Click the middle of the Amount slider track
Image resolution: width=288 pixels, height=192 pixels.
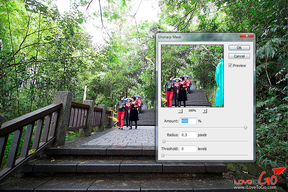click(205, 127)
